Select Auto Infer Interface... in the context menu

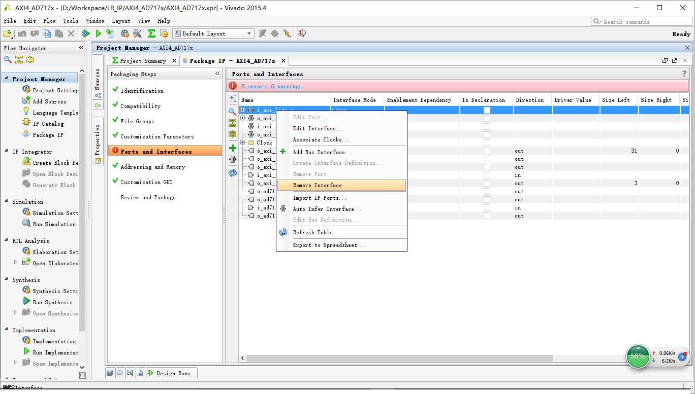(x=341, y=209)
